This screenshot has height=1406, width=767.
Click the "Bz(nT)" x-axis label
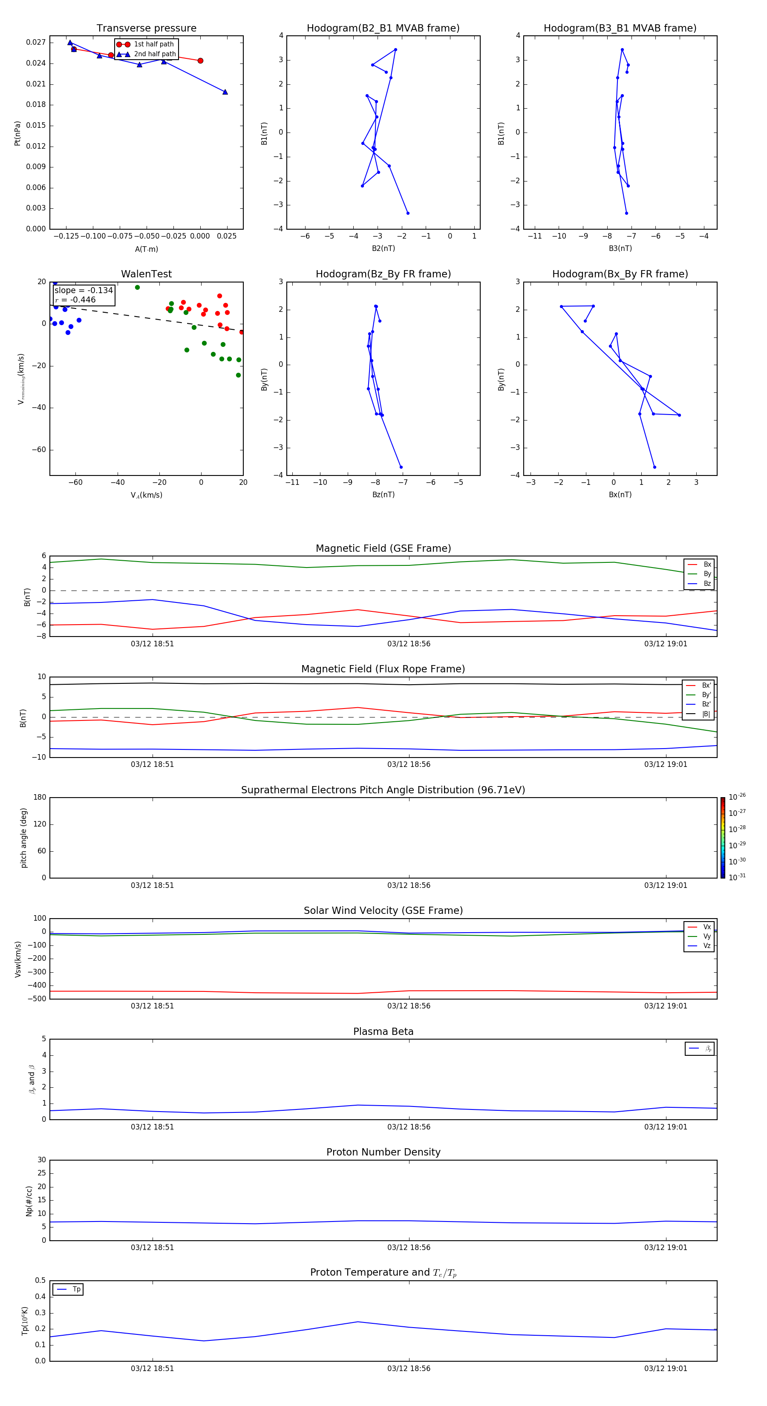[x=383, y=495]
